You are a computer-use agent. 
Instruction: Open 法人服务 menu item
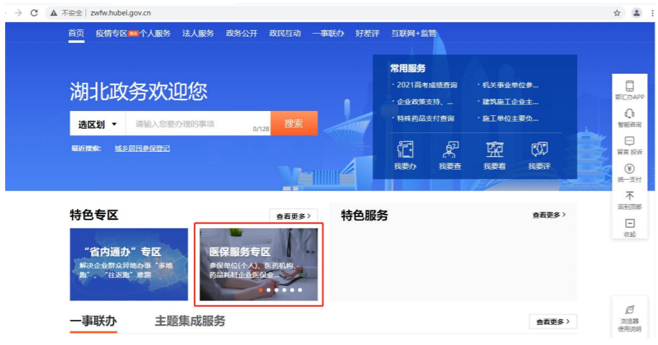click(198, 34)
